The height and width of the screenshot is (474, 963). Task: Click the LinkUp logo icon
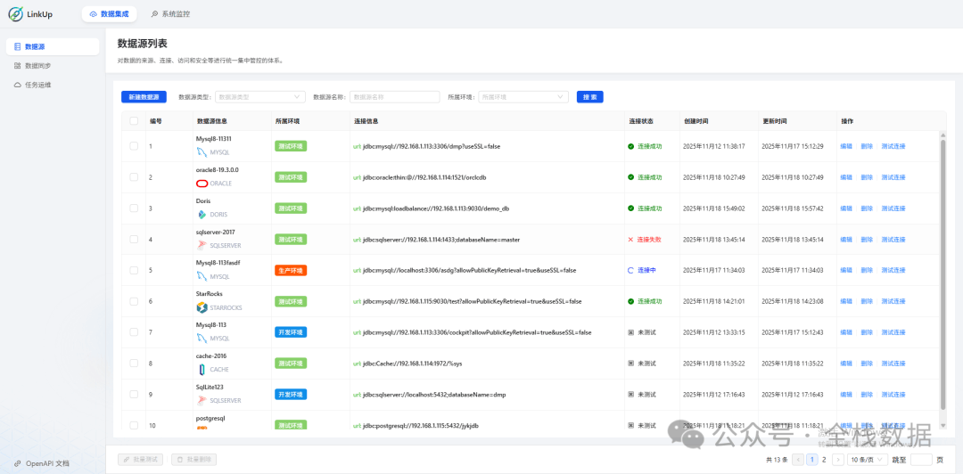coord(18,14)
